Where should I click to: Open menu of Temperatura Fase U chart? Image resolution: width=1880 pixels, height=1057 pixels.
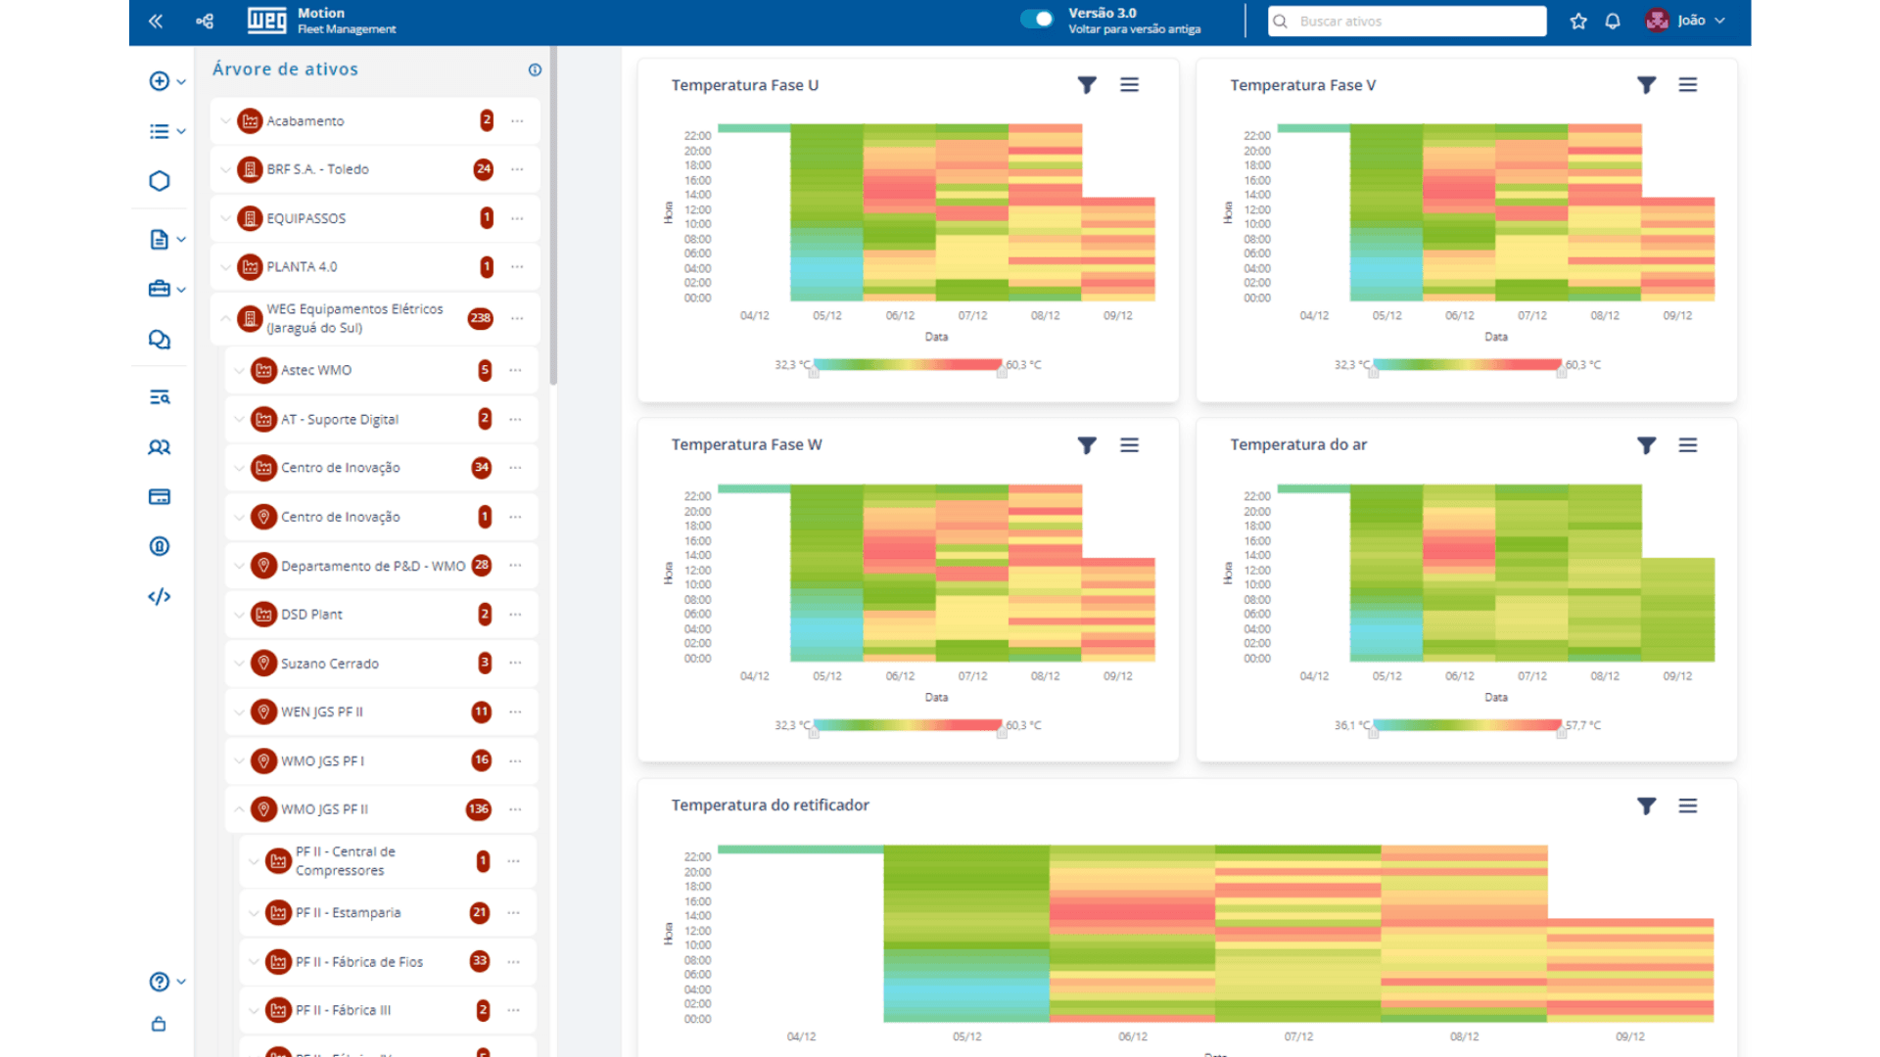coord(1129,85)
